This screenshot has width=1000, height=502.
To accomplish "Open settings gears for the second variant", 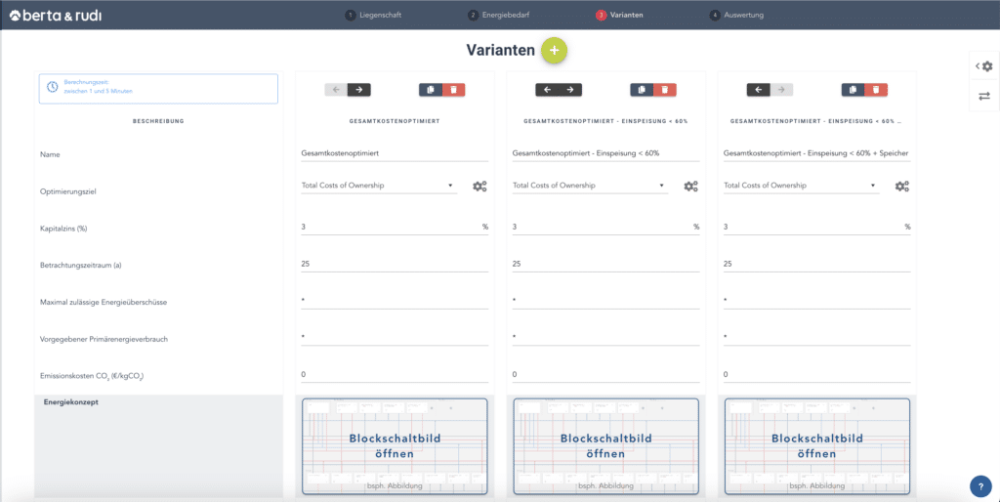I will tap(690, 186).
